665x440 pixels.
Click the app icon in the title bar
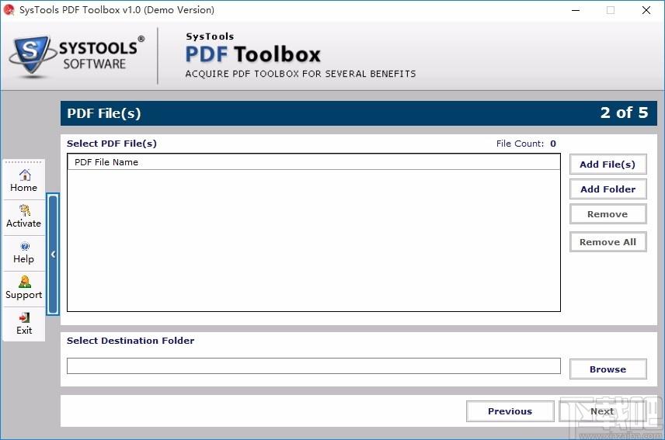click(9, 10)
